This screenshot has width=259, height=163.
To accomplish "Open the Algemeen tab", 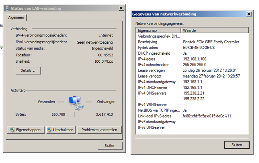I will coord(16,17).
